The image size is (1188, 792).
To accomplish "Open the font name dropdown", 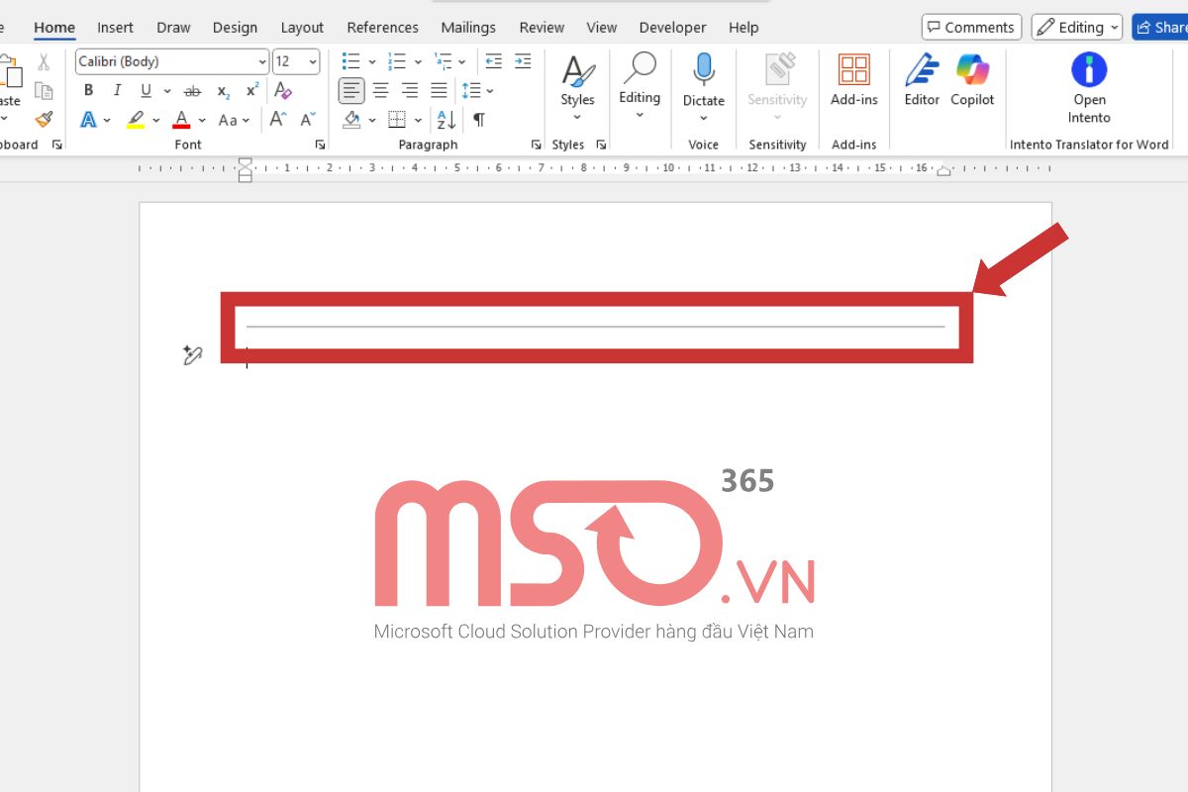I will click(x=261, y=62).
